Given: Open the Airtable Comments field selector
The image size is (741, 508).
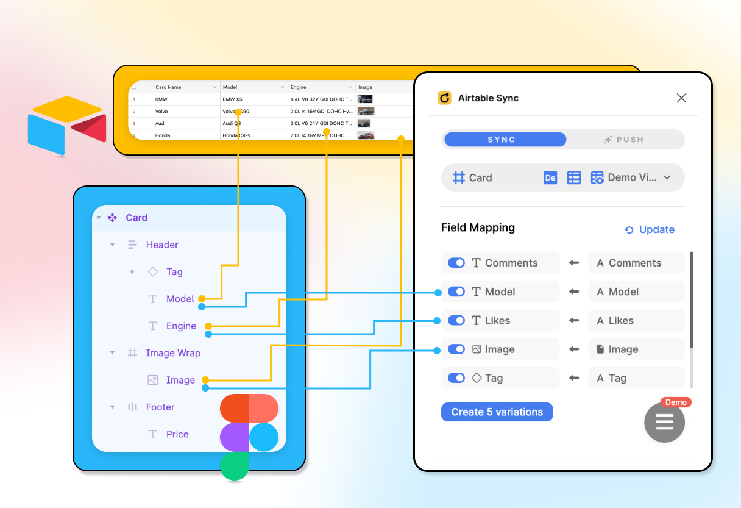Looking at the screenshot, I should pos(637,263).
